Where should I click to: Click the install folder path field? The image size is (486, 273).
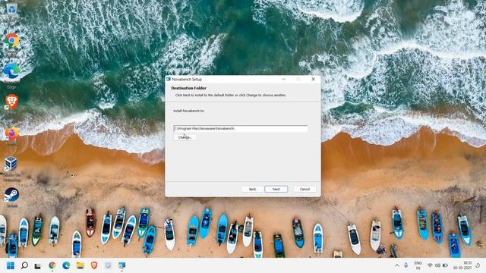(241, 128)
